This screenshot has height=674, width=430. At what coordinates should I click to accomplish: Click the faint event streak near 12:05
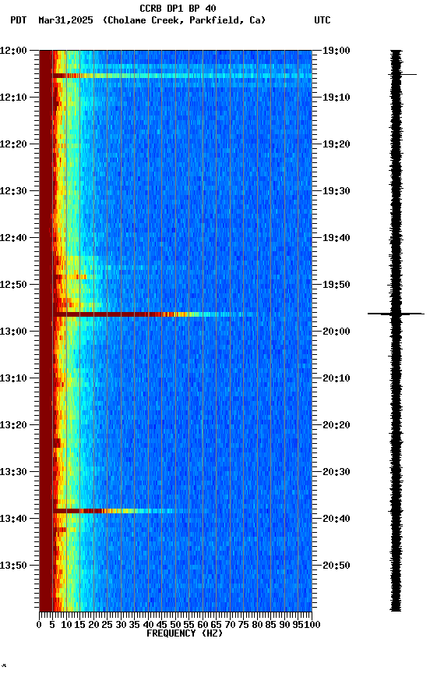[x=182, y=76]
